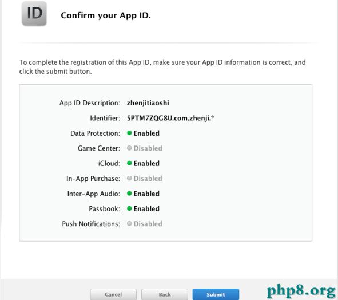Click Enabled text next to Data Protection
Image resolution: width=338 pixels, height=300 pixels.
pyautogui.click(x=146, y=133)
